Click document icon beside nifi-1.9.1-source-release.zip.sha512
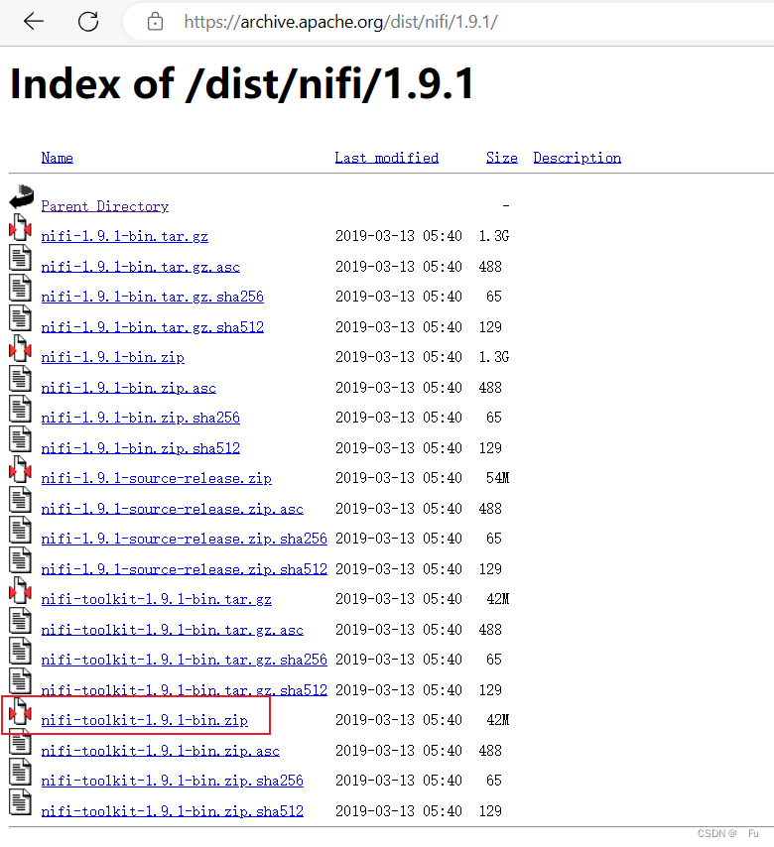The image size is (774, 847). pyautogui.click(x=20, y=559)
